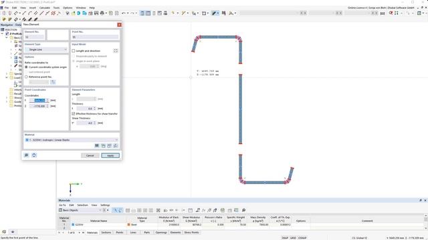
Task: Click the Y coordinate input field
Action: point(39,101)
